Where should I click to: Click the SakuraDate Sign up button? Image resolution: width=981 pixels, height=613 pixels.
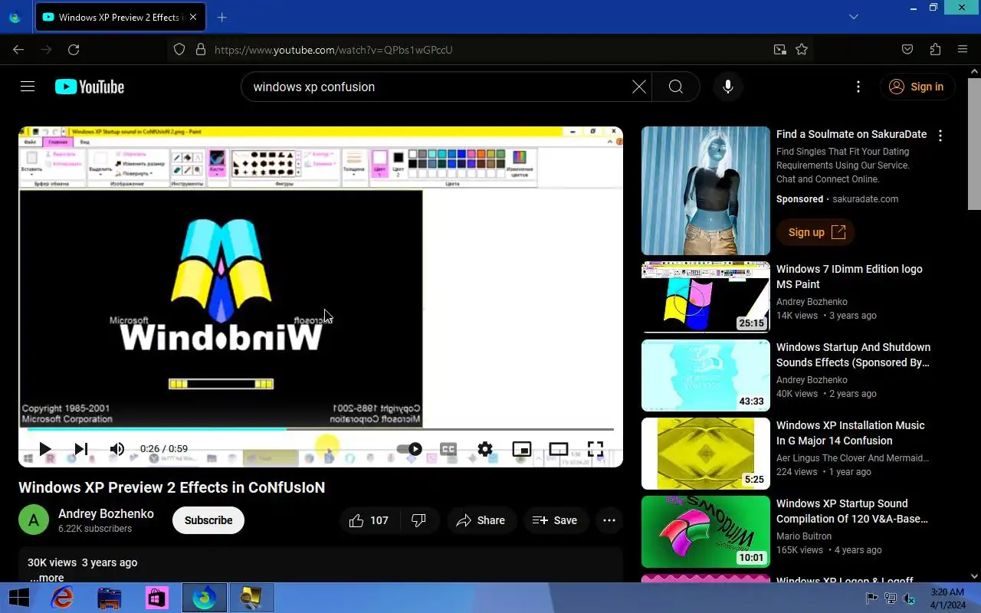815,232
